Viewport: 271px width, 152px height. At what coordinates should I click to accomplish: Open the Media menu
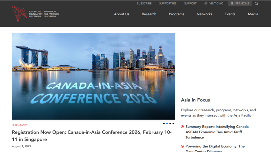pos(253,14)
